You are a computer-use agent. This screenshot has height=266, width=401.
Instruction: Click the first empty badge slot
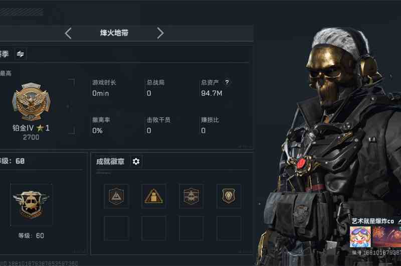[116, 228]
